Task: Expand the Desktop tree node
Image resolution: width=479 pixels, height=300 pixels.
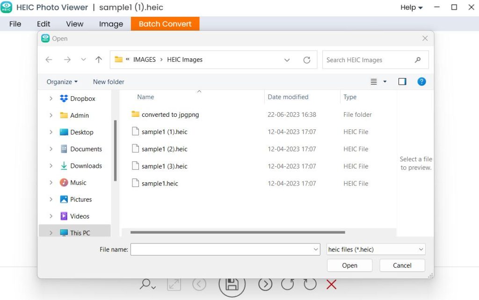Action: [51, 132]
